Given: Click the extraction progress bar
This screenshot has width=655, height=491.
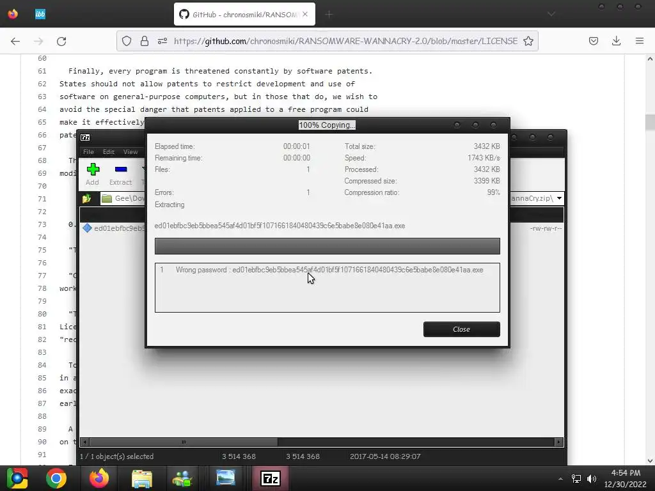Looking at the screenshot, I should coord(327,246).
